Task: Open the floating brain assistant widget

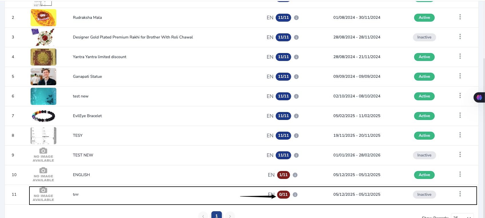Action: (479, 97)
